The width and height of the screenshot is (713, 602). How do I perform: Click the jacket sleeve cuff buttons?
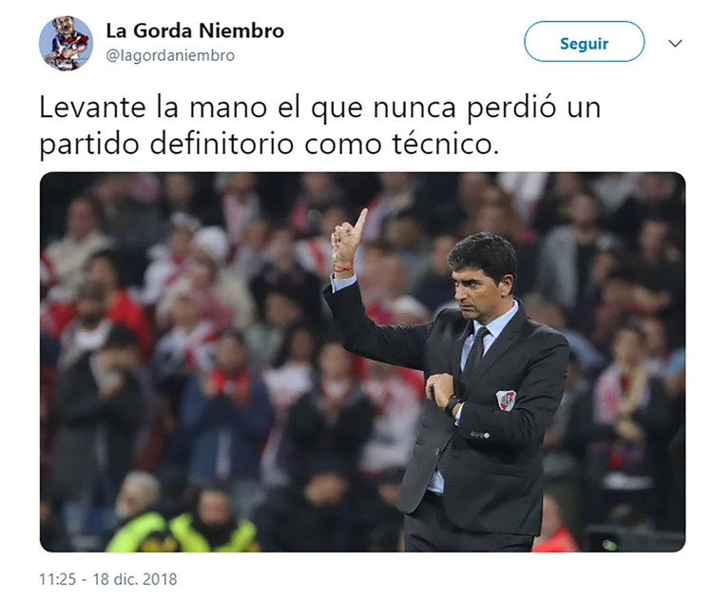479,435
